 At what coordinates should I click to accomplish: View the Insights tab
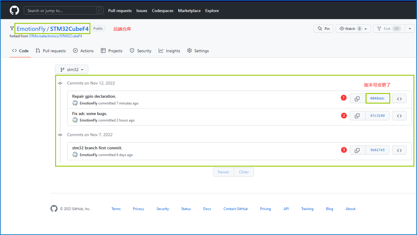pos(169,51)
